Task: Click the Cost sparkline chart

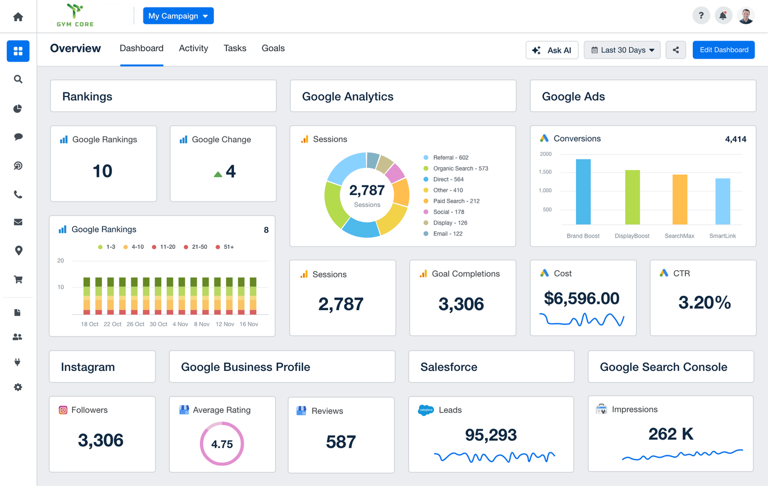Action: point(582,319)
